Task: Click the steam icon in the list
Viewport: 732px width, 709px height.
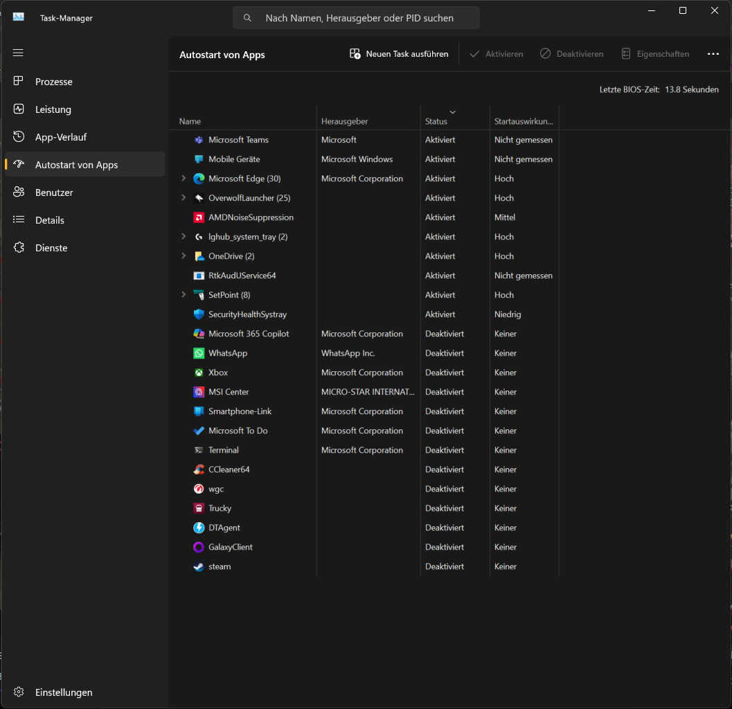Action: pyautogui.click(x=199, y=566)
